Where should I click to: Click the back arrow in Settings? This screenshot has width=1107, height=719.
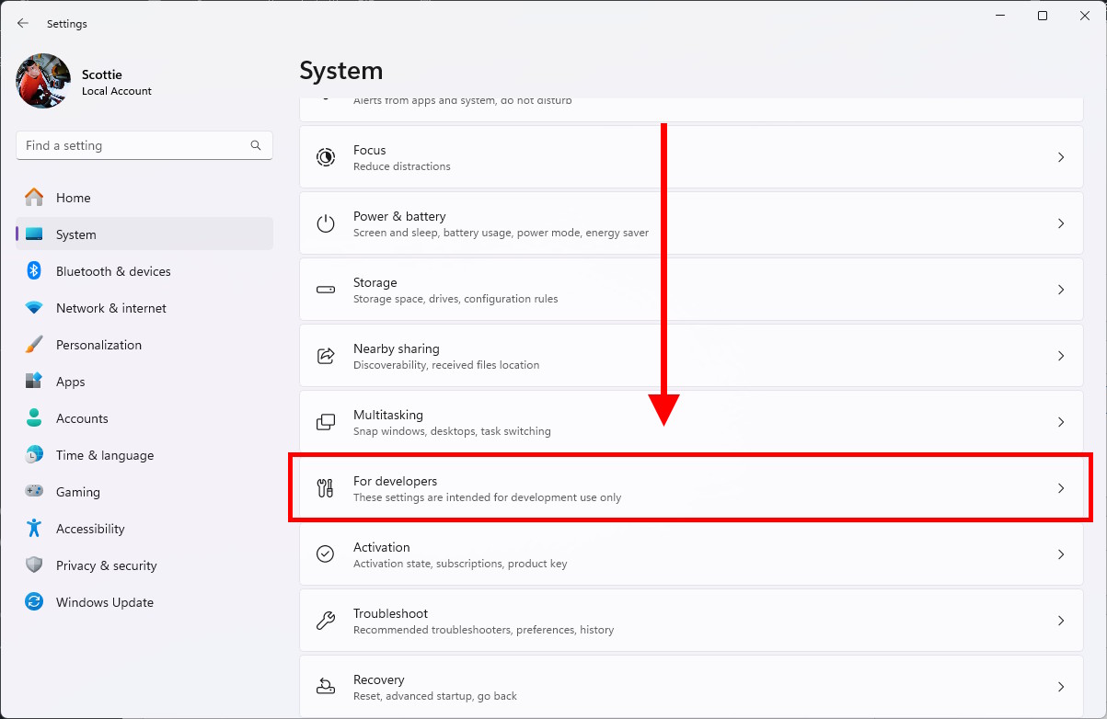click(23, 24)
